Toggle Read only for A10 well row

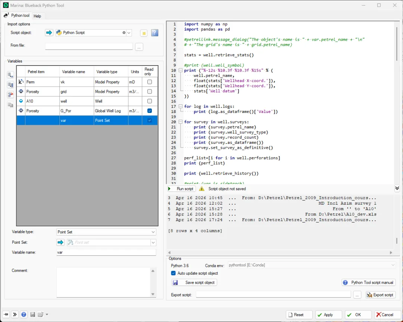coord(150,101)
